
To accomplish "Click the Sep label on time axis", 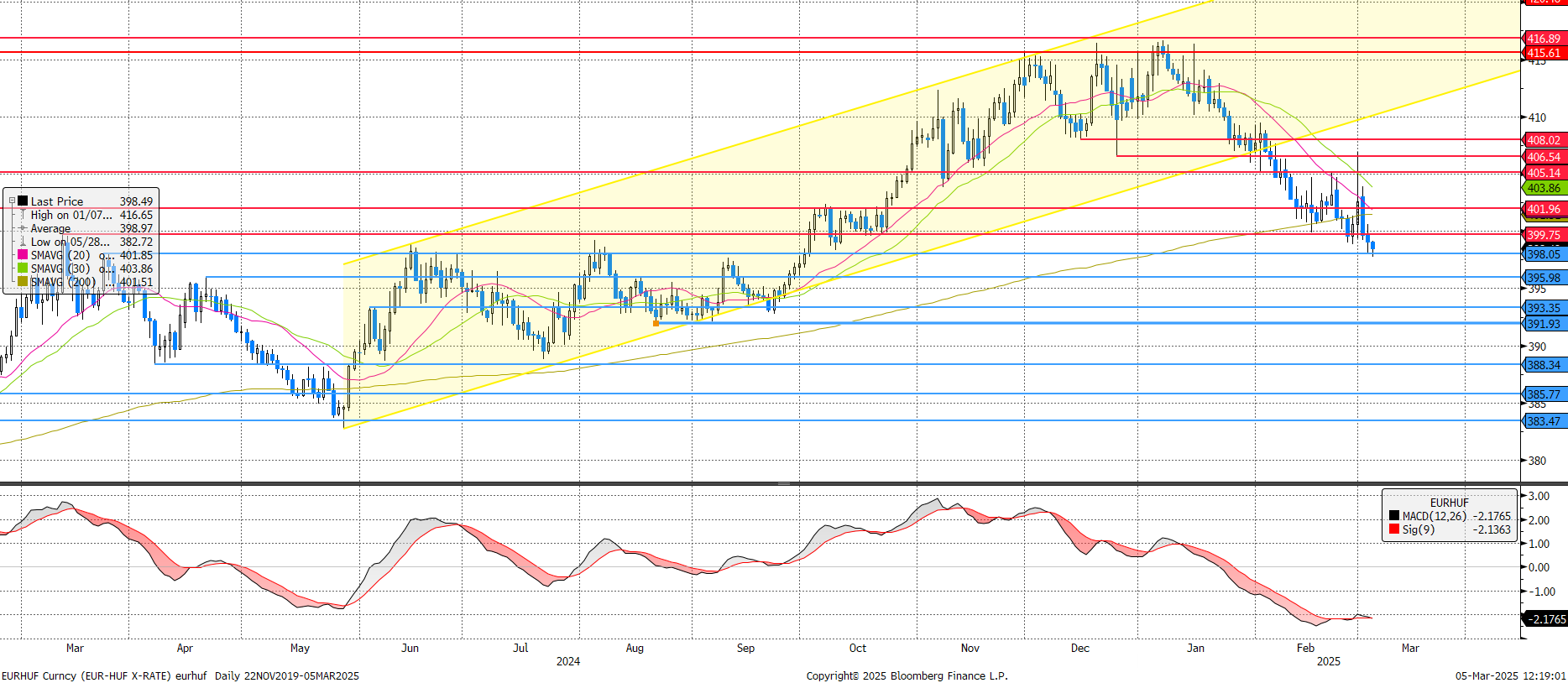I will tap(745, 648).
